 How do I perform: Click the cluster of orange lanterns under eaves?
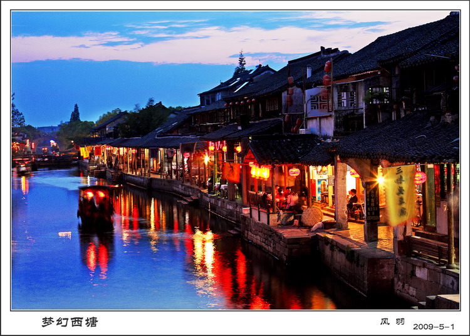point(260,171)
